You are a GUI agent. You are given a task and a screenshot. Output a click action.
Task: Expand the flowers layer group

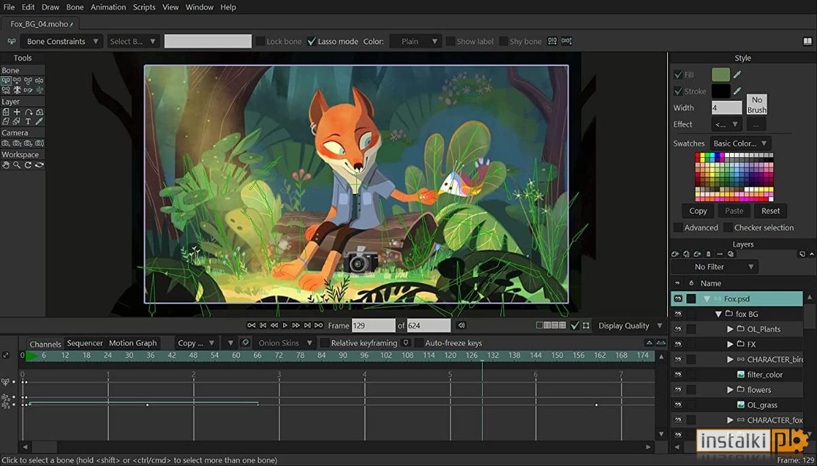coord(730,390)
